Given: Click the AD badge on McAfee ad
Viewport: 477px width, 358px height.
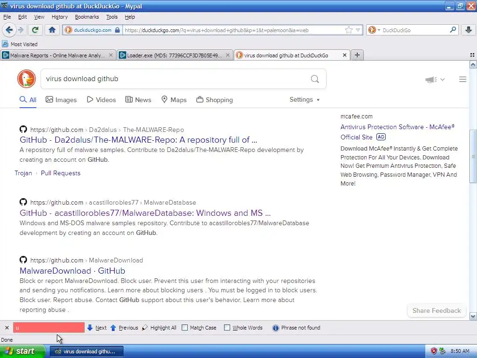Looking at the screenshot, I should 381,137.
